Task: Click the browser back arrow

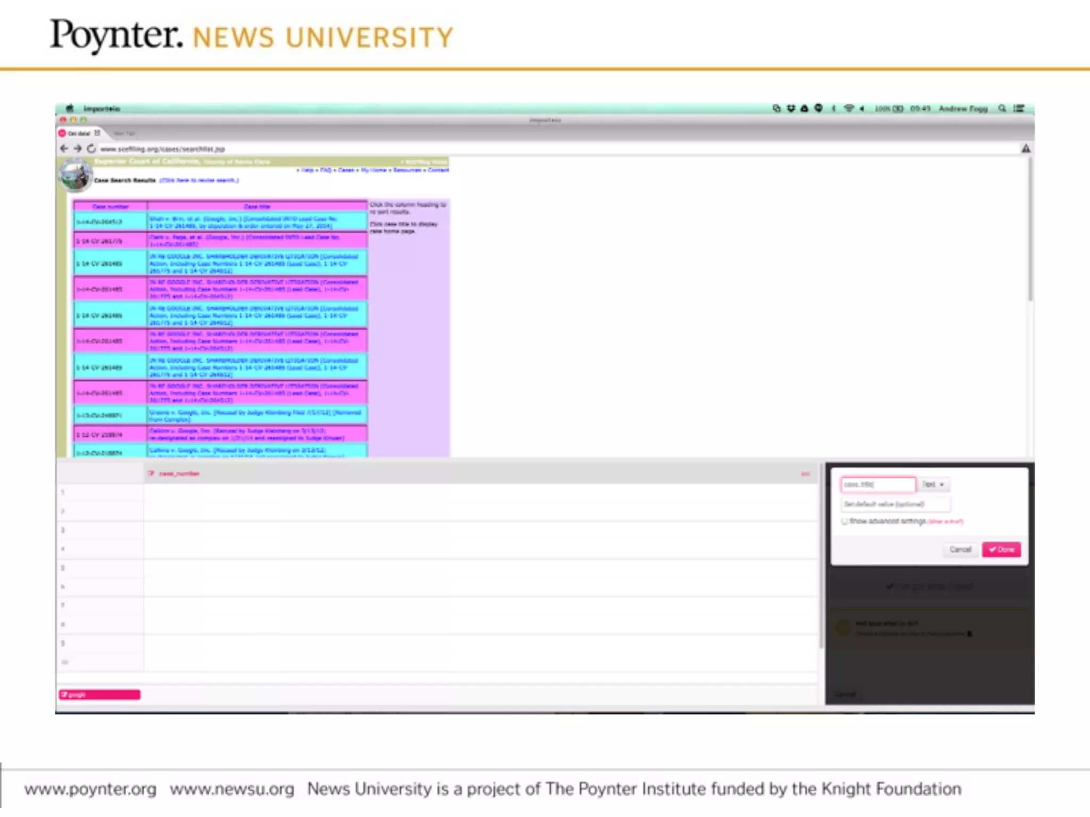Action: coord(64,148)
